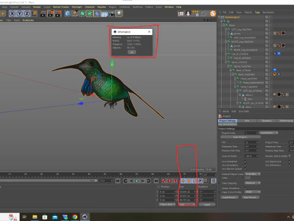Open View Clipping dropdown
This screenshot has width=294, height=221.
[253, 183]
